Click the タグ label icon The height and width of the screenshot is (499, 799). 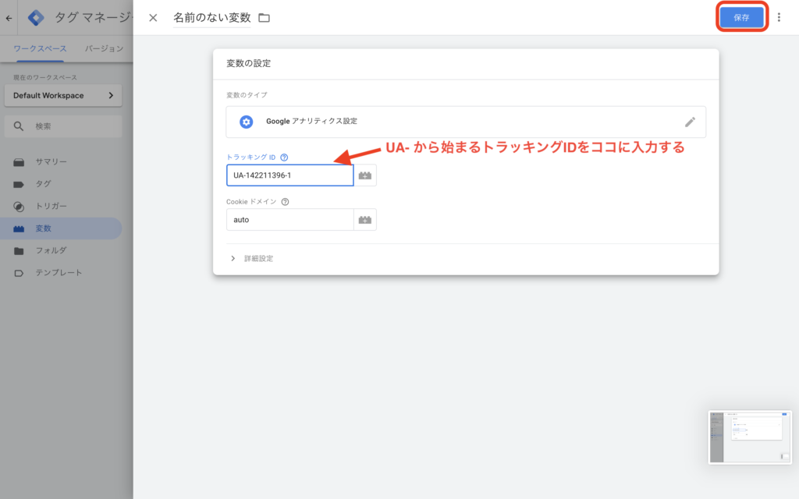(19, 184)
